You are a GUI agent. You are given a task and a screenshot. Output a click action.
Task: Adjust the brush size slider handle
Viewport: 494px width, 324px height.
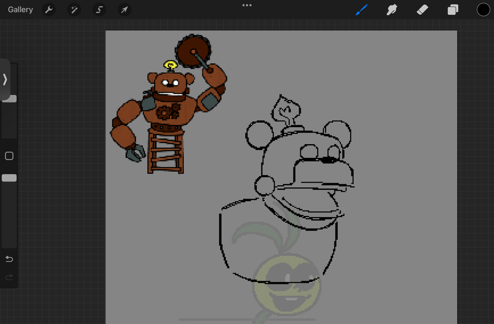9,99
